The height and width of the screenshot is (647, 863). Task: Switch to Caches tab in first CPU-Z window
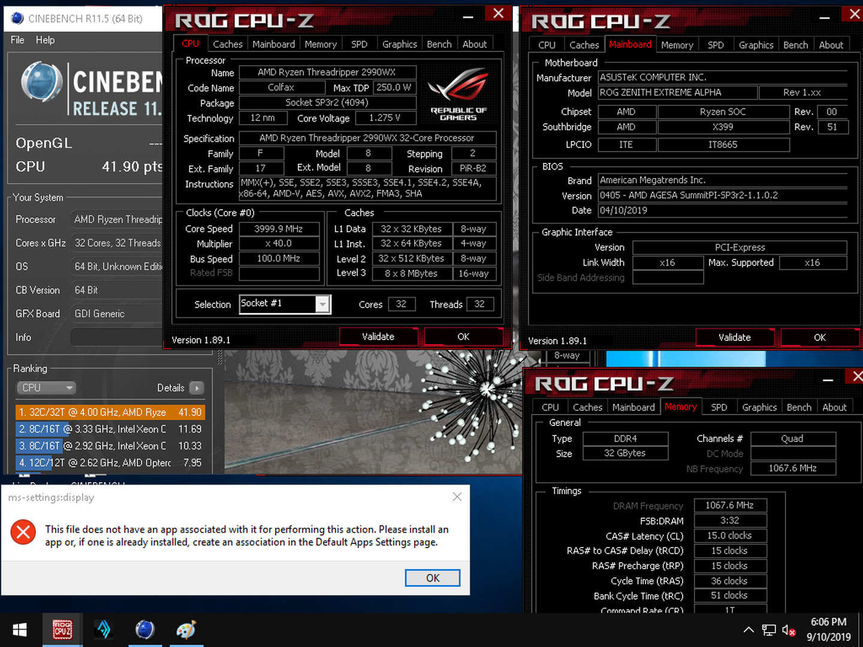pos(228,44)
